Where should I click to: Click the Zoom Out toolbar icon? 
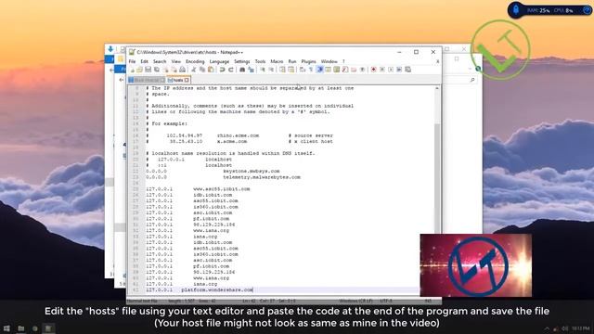(271, 70)
